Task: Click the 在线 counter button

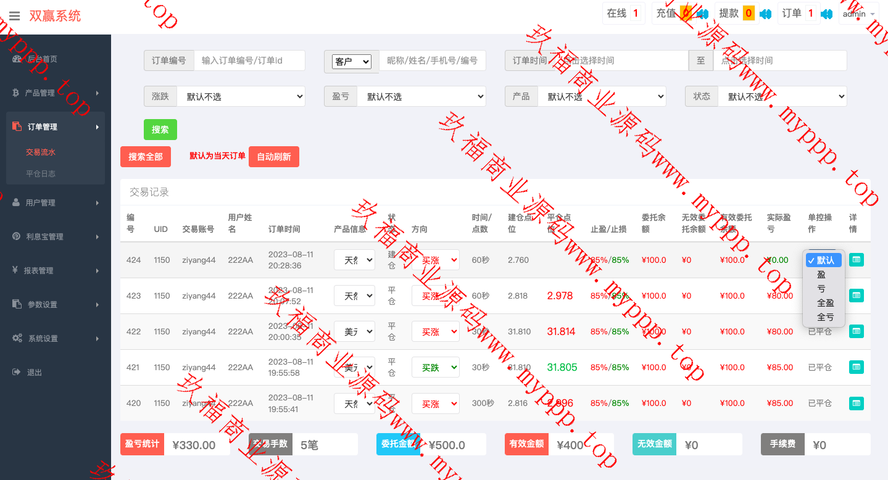Action: click(x=623, y=14)
